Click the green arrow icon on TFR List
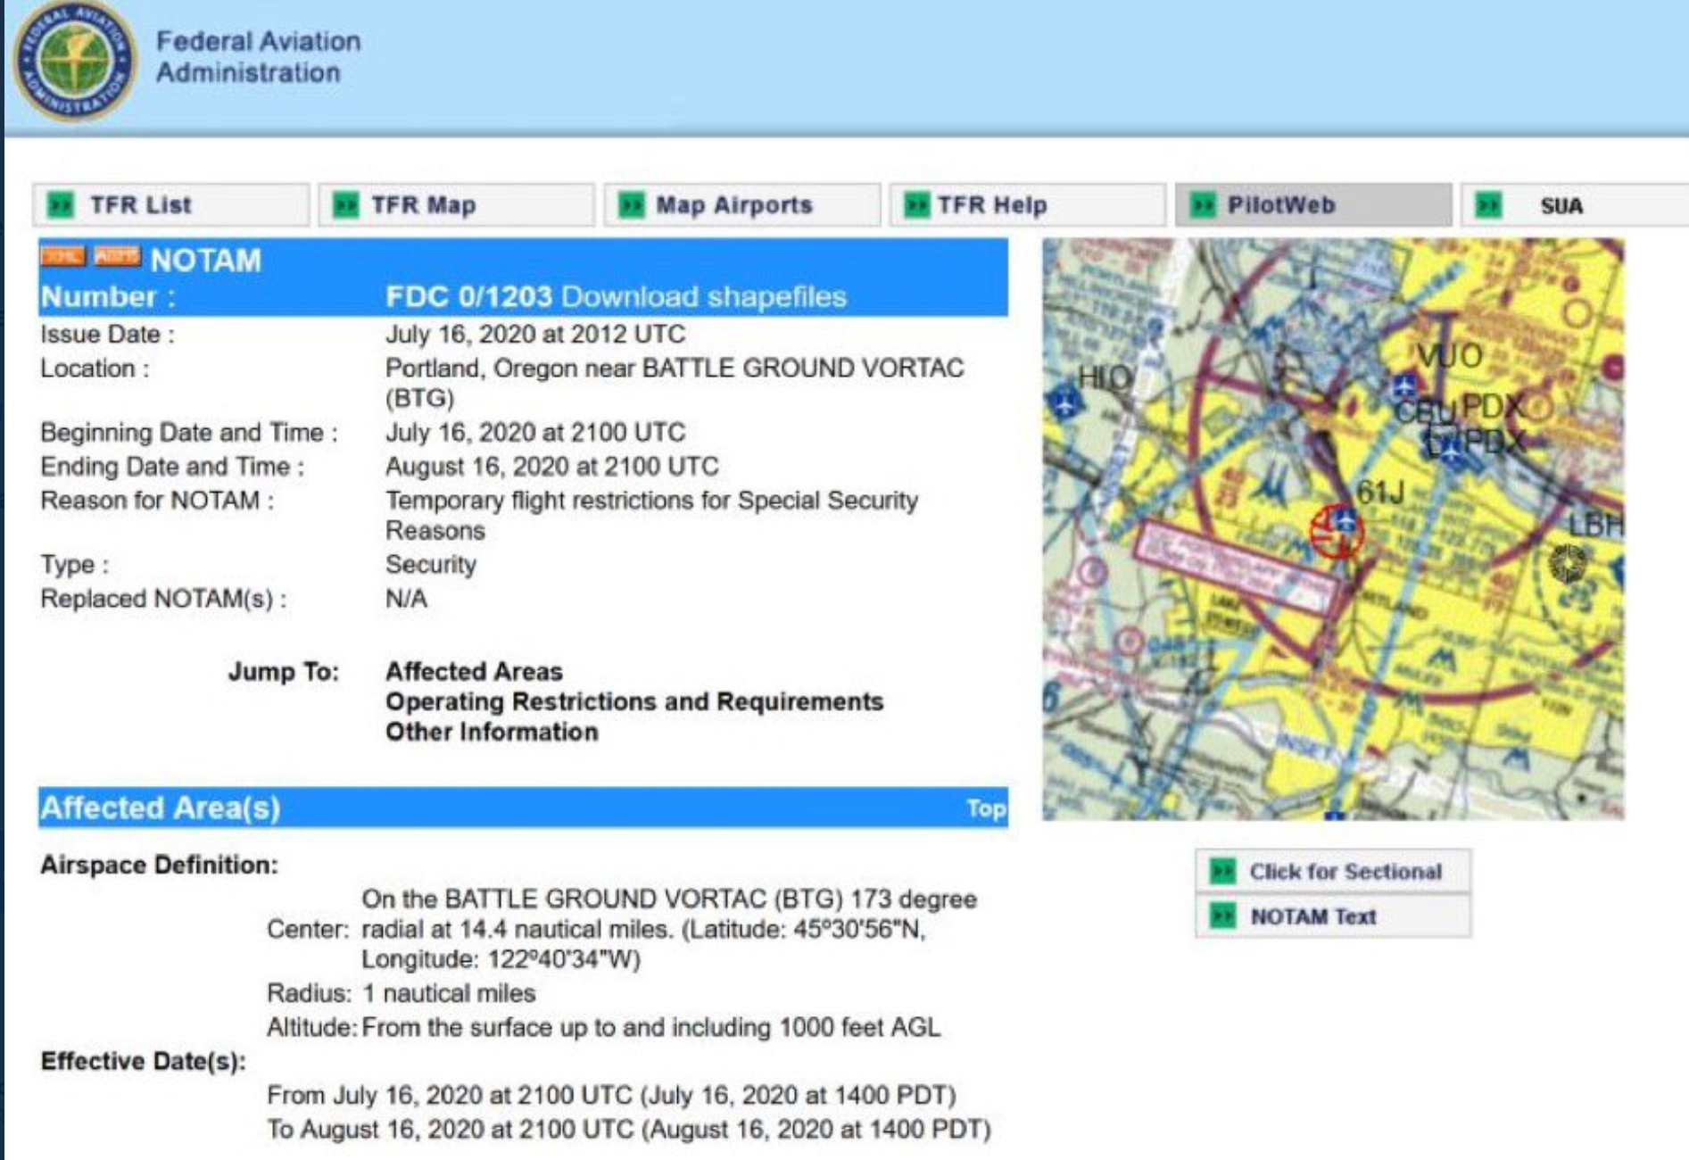The image size is (1689, 1160). 61,205
